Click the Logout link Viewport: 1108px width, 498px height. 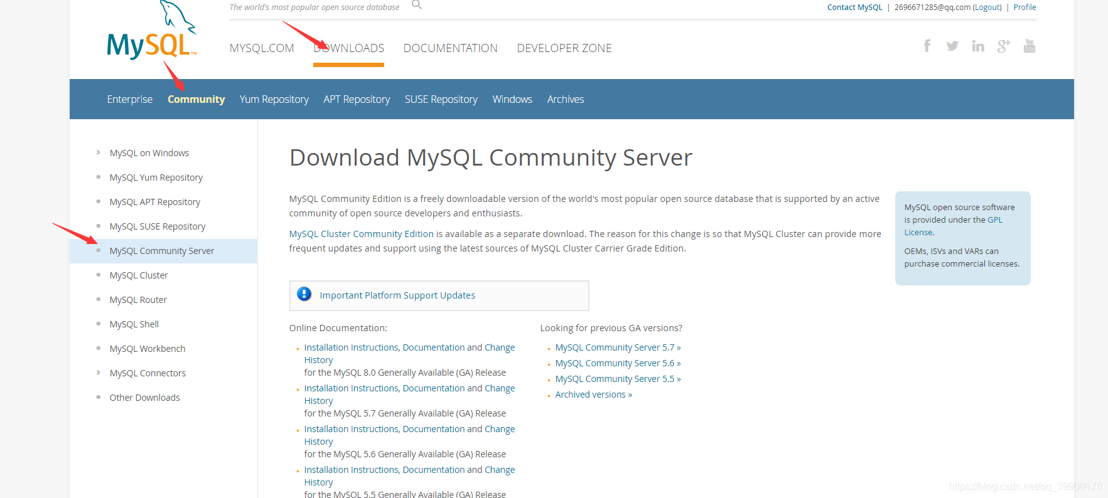(987, 8)
